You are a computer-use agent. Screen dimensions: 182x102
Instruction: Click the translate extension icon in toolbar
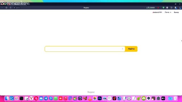click(176, 8)
